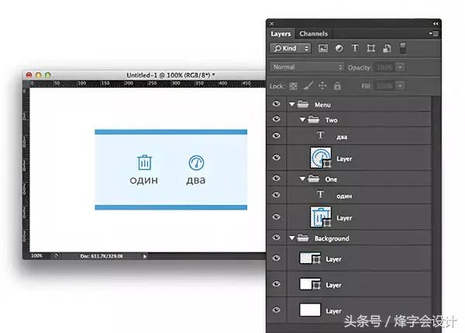465x333 pixels.
Task: Click the Opacity value field
Action: point(385,68)
